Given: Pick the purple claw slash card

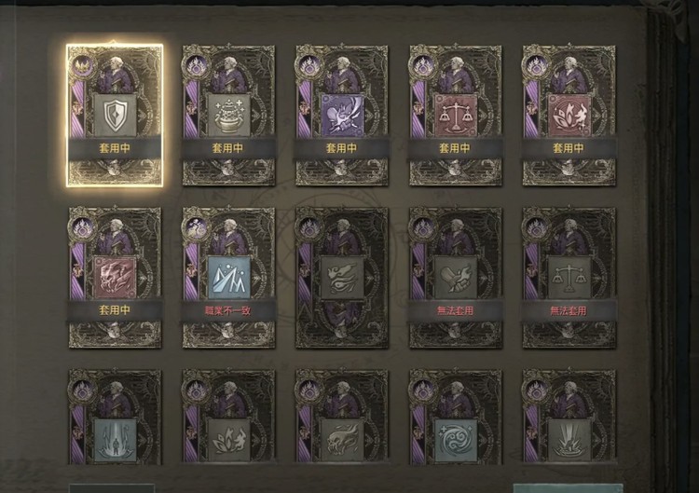Looking at the screenshot, I should click(342, 116).
